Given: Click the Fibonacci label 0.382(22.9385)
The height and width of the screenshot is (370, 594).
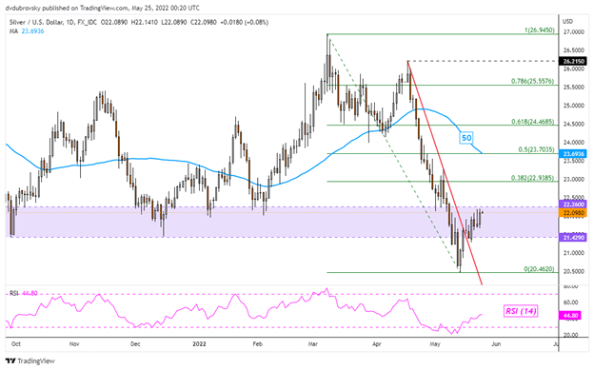Looking at the screenshot, I should tap(532, 178).
